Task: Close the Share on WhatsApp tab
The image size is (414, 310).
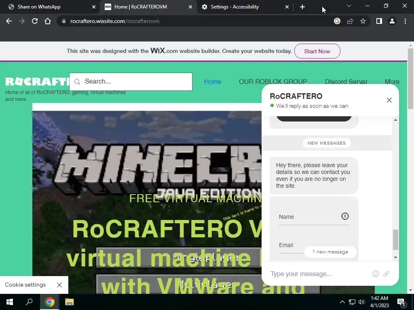Action: [93, 7]
